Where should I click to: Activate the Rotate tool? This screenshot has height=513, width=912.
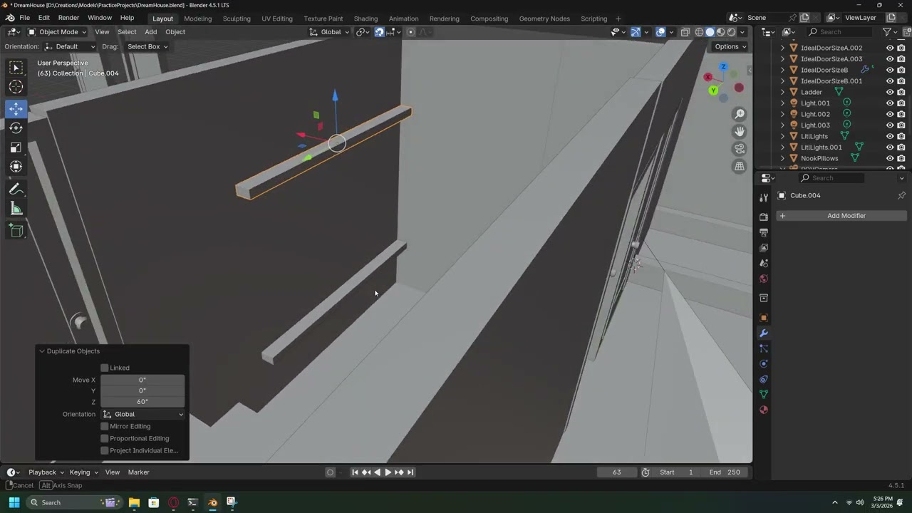16,128
